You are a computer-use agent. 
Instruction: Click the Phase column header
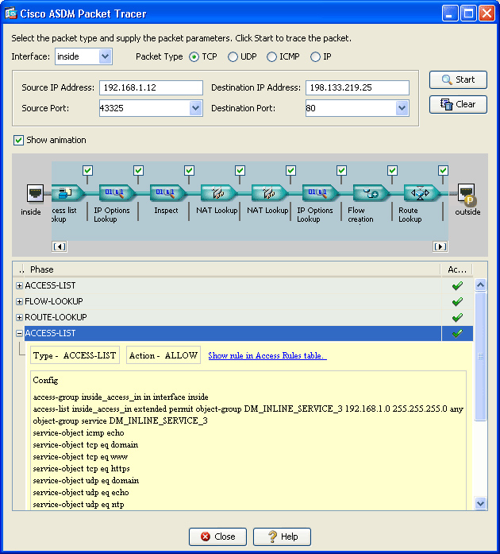(233, 269)
